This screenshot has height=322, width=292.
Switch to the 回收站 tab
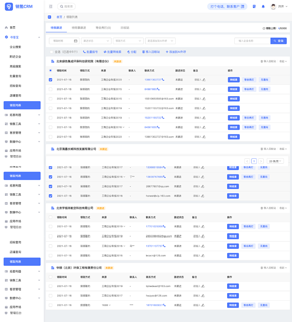[125, 27]
